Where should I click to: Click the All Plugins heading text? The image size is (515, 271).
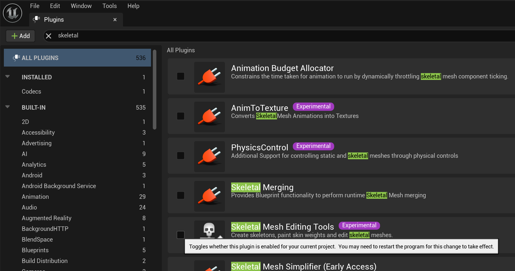click(181, 50)
